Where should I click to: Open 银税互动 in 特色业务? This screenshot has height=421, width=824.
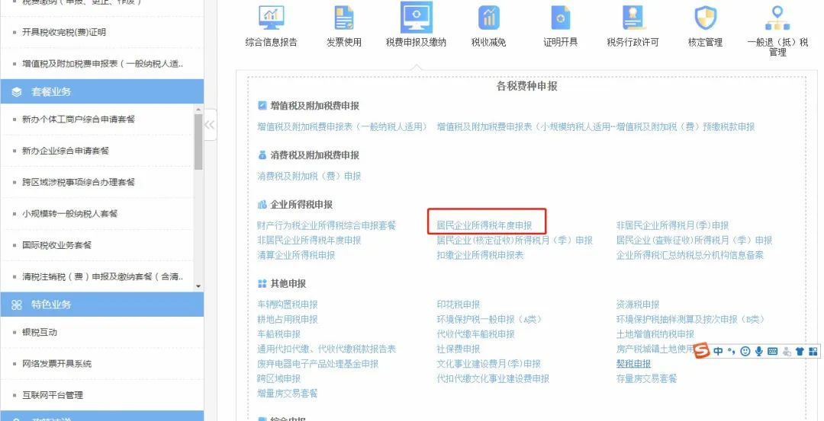(x=40, y=333)
